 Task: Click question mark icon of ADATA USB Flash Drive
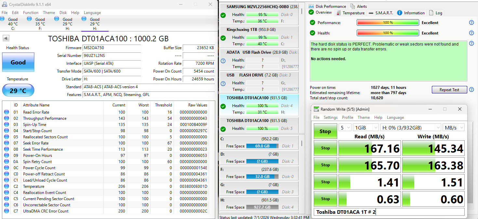[223, 61]
